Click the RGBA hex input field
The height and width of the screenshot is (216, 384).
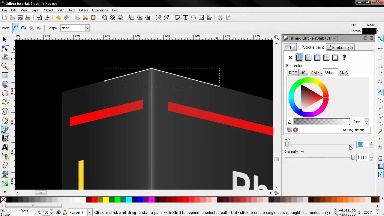(362, 130)
